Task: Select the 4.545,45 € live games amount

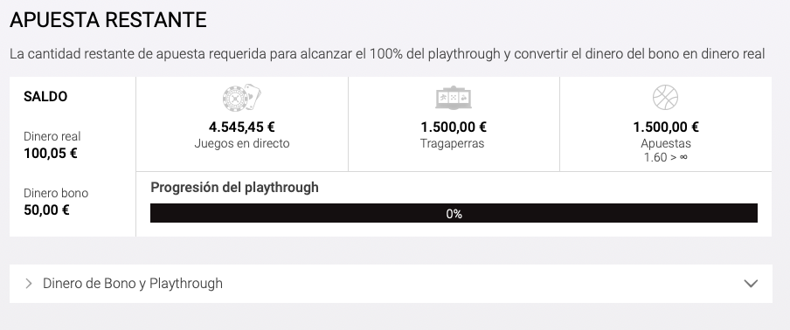Action: [x=242, y=127]
